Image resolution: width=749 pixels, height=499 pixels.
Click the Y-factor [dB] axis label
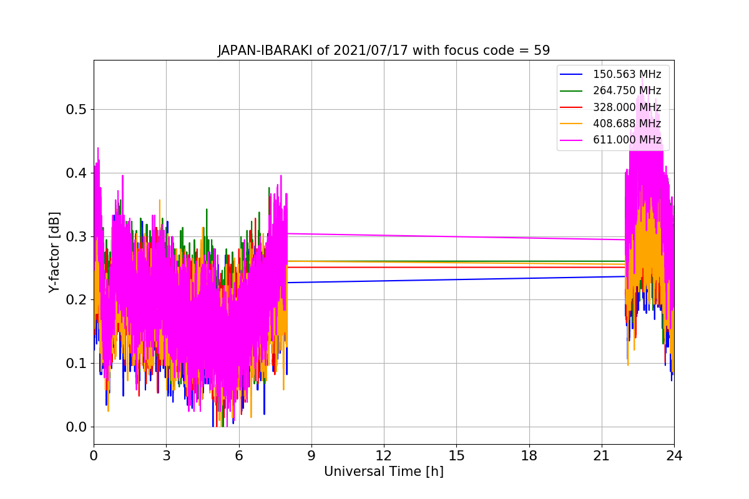(55, 253)
